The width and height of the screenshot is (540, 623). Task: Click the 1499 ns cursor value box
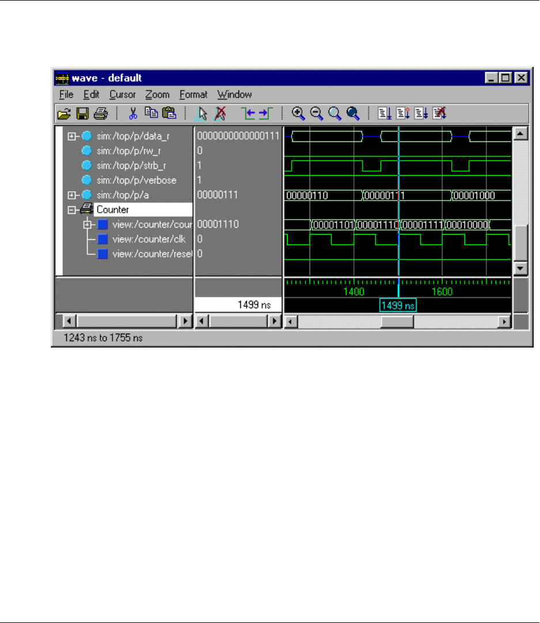coord(238,305)
